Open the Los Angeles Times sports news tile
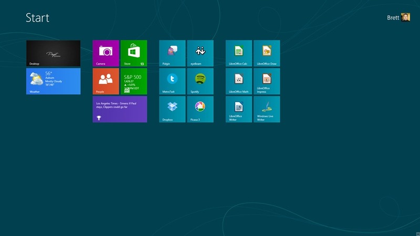The width and height of the screenshot is (420, 236). coord(120,109)
